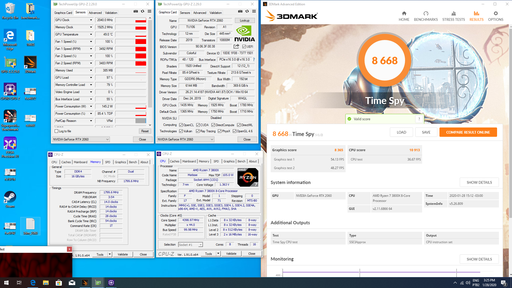
Task: Open 3DMark Home icon
Action: pos(404,13)
